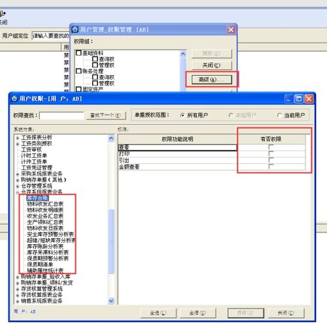Screen dimensions: 327x333
Task: Select 工资审核 in the tree
Action: [x=31, y=150]
